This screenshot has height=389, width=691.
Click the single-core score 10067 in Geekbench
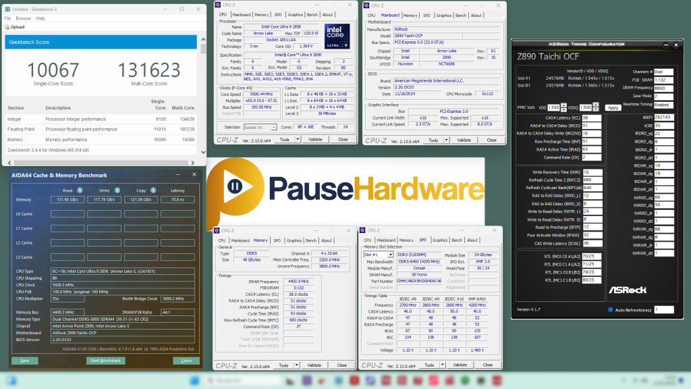click(x=53, y=70)
